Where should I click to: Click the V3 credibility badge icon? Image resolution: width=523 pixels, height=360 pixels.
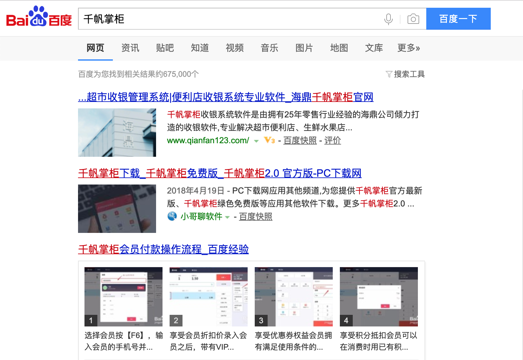(x=269, y=140)
